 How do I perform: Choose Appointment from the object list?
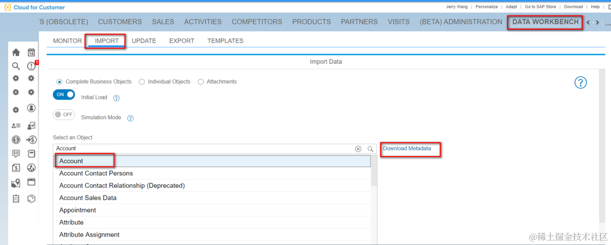click(212, 210)
